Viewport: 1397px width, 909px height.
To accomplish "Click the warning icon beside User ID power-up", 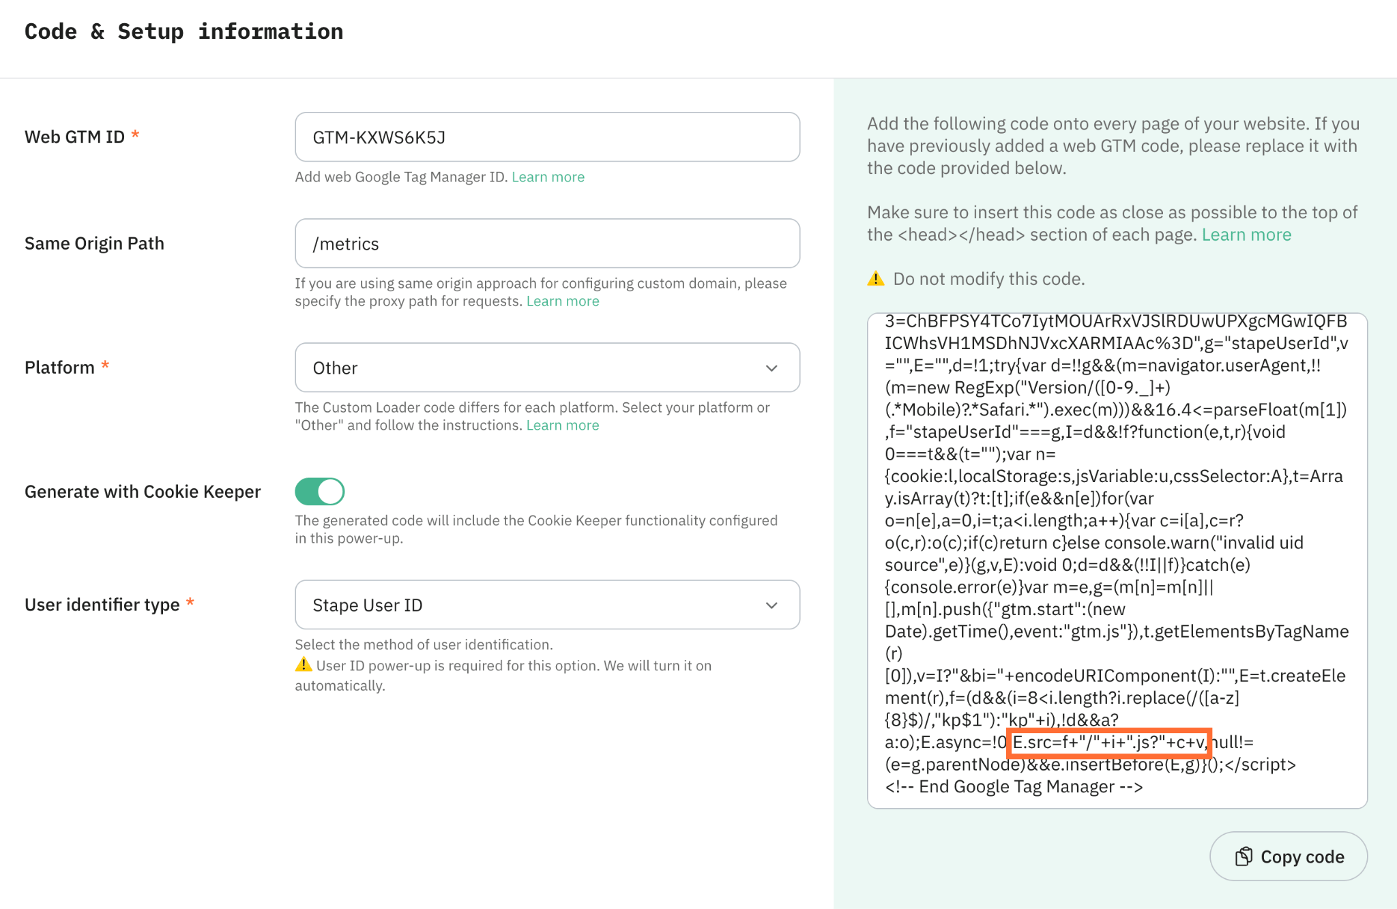I will point(304,665).
